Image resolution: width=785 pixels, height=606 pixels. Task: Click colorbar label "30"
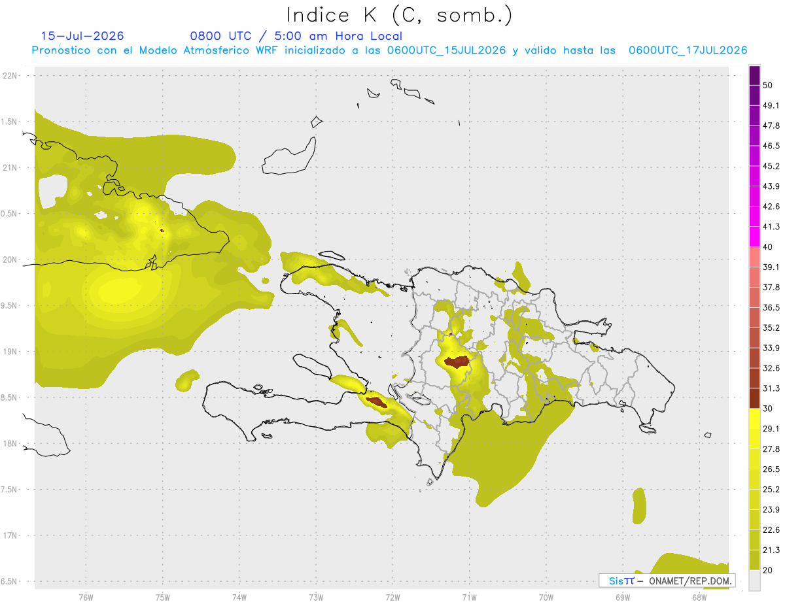(x=768, y=409)
